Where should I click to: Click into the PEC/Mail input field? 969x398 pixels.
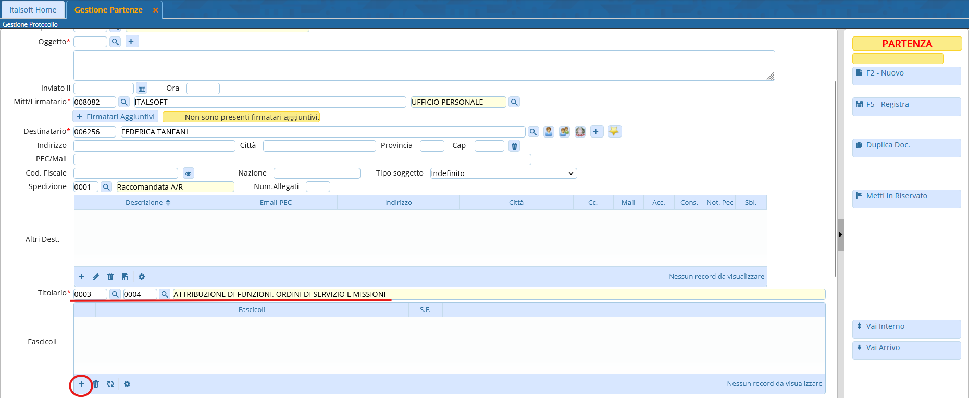(x=302, y=159)
